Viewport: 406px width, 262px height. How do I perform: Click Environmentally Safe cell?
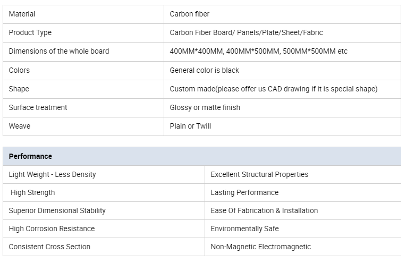coord(303,229)
